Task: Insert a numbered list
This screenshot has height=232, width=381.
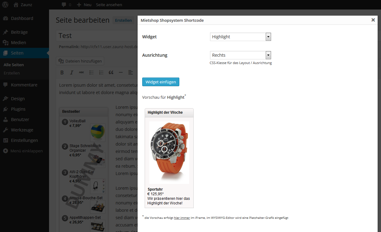Action: click(101, 73)
